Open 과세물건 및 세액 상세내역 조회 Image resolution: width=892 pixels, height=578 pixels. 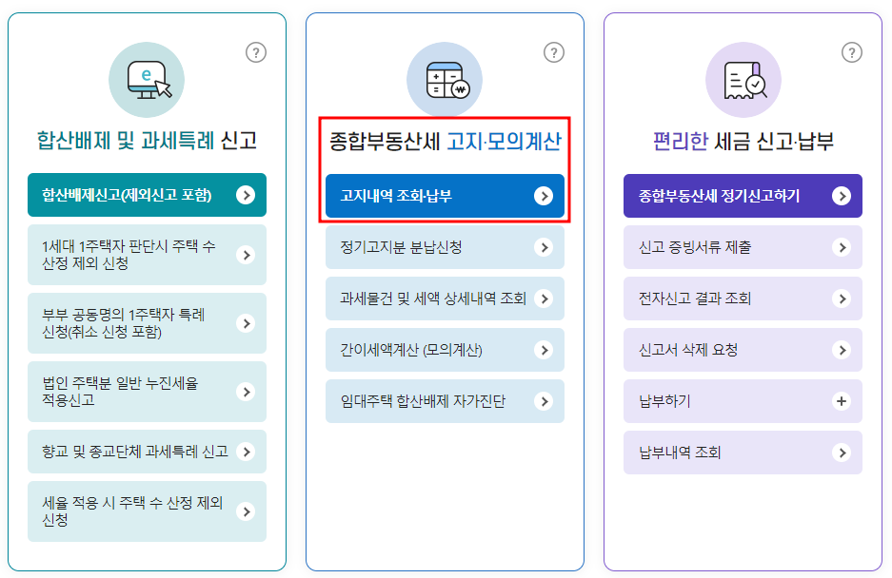445,299
